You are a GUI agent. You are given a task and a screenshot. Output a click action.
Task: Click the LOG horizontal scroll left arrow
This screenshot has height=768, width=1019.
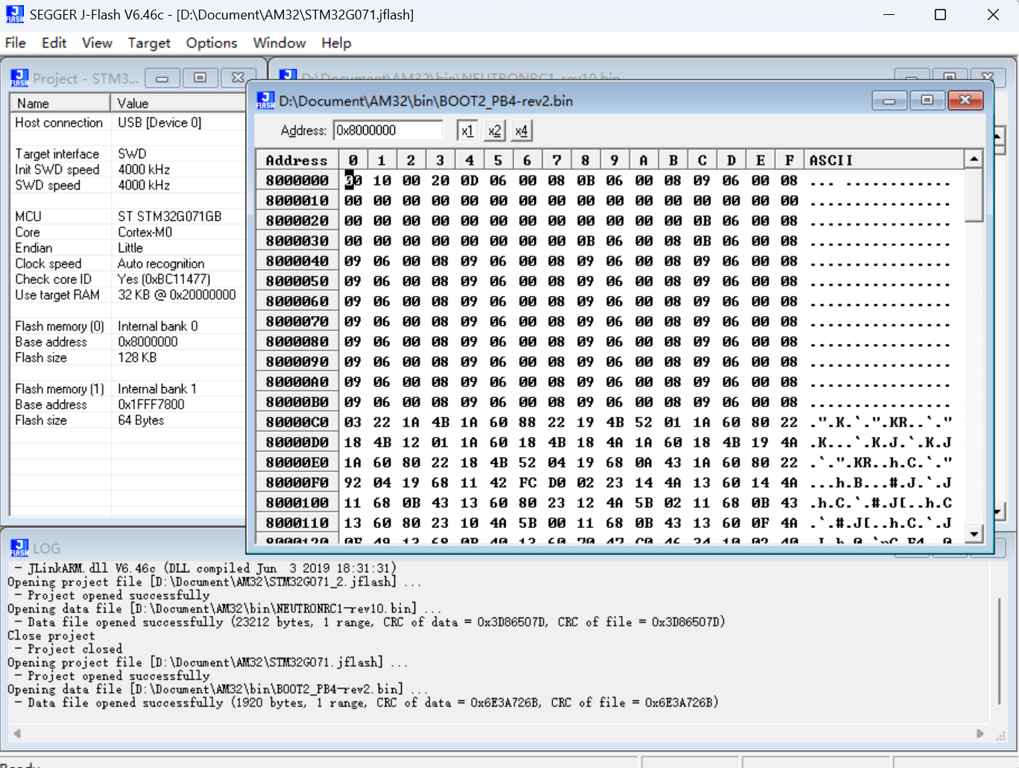(x=16, y=734)
